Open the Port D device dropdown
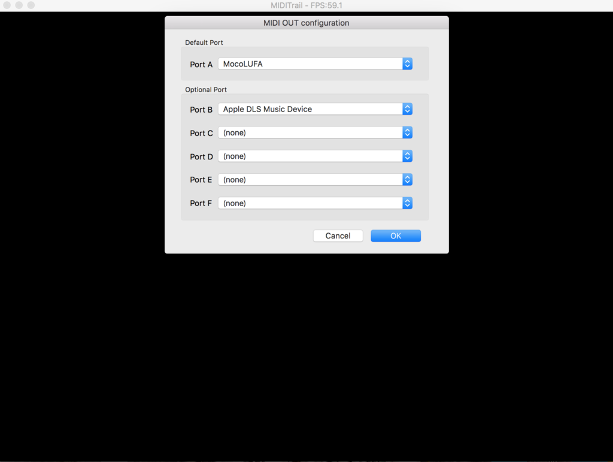Image resolution: width=613 pixels, height=462 pixels. click(x=315, y=156)
